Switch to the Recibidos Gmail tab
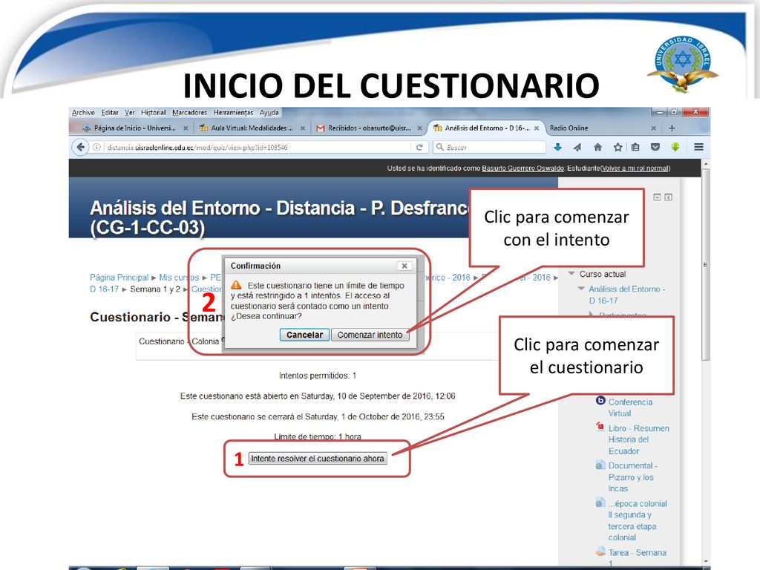Image resolution: width=760 pixels, height=570 pixels. tap(370, 128)
